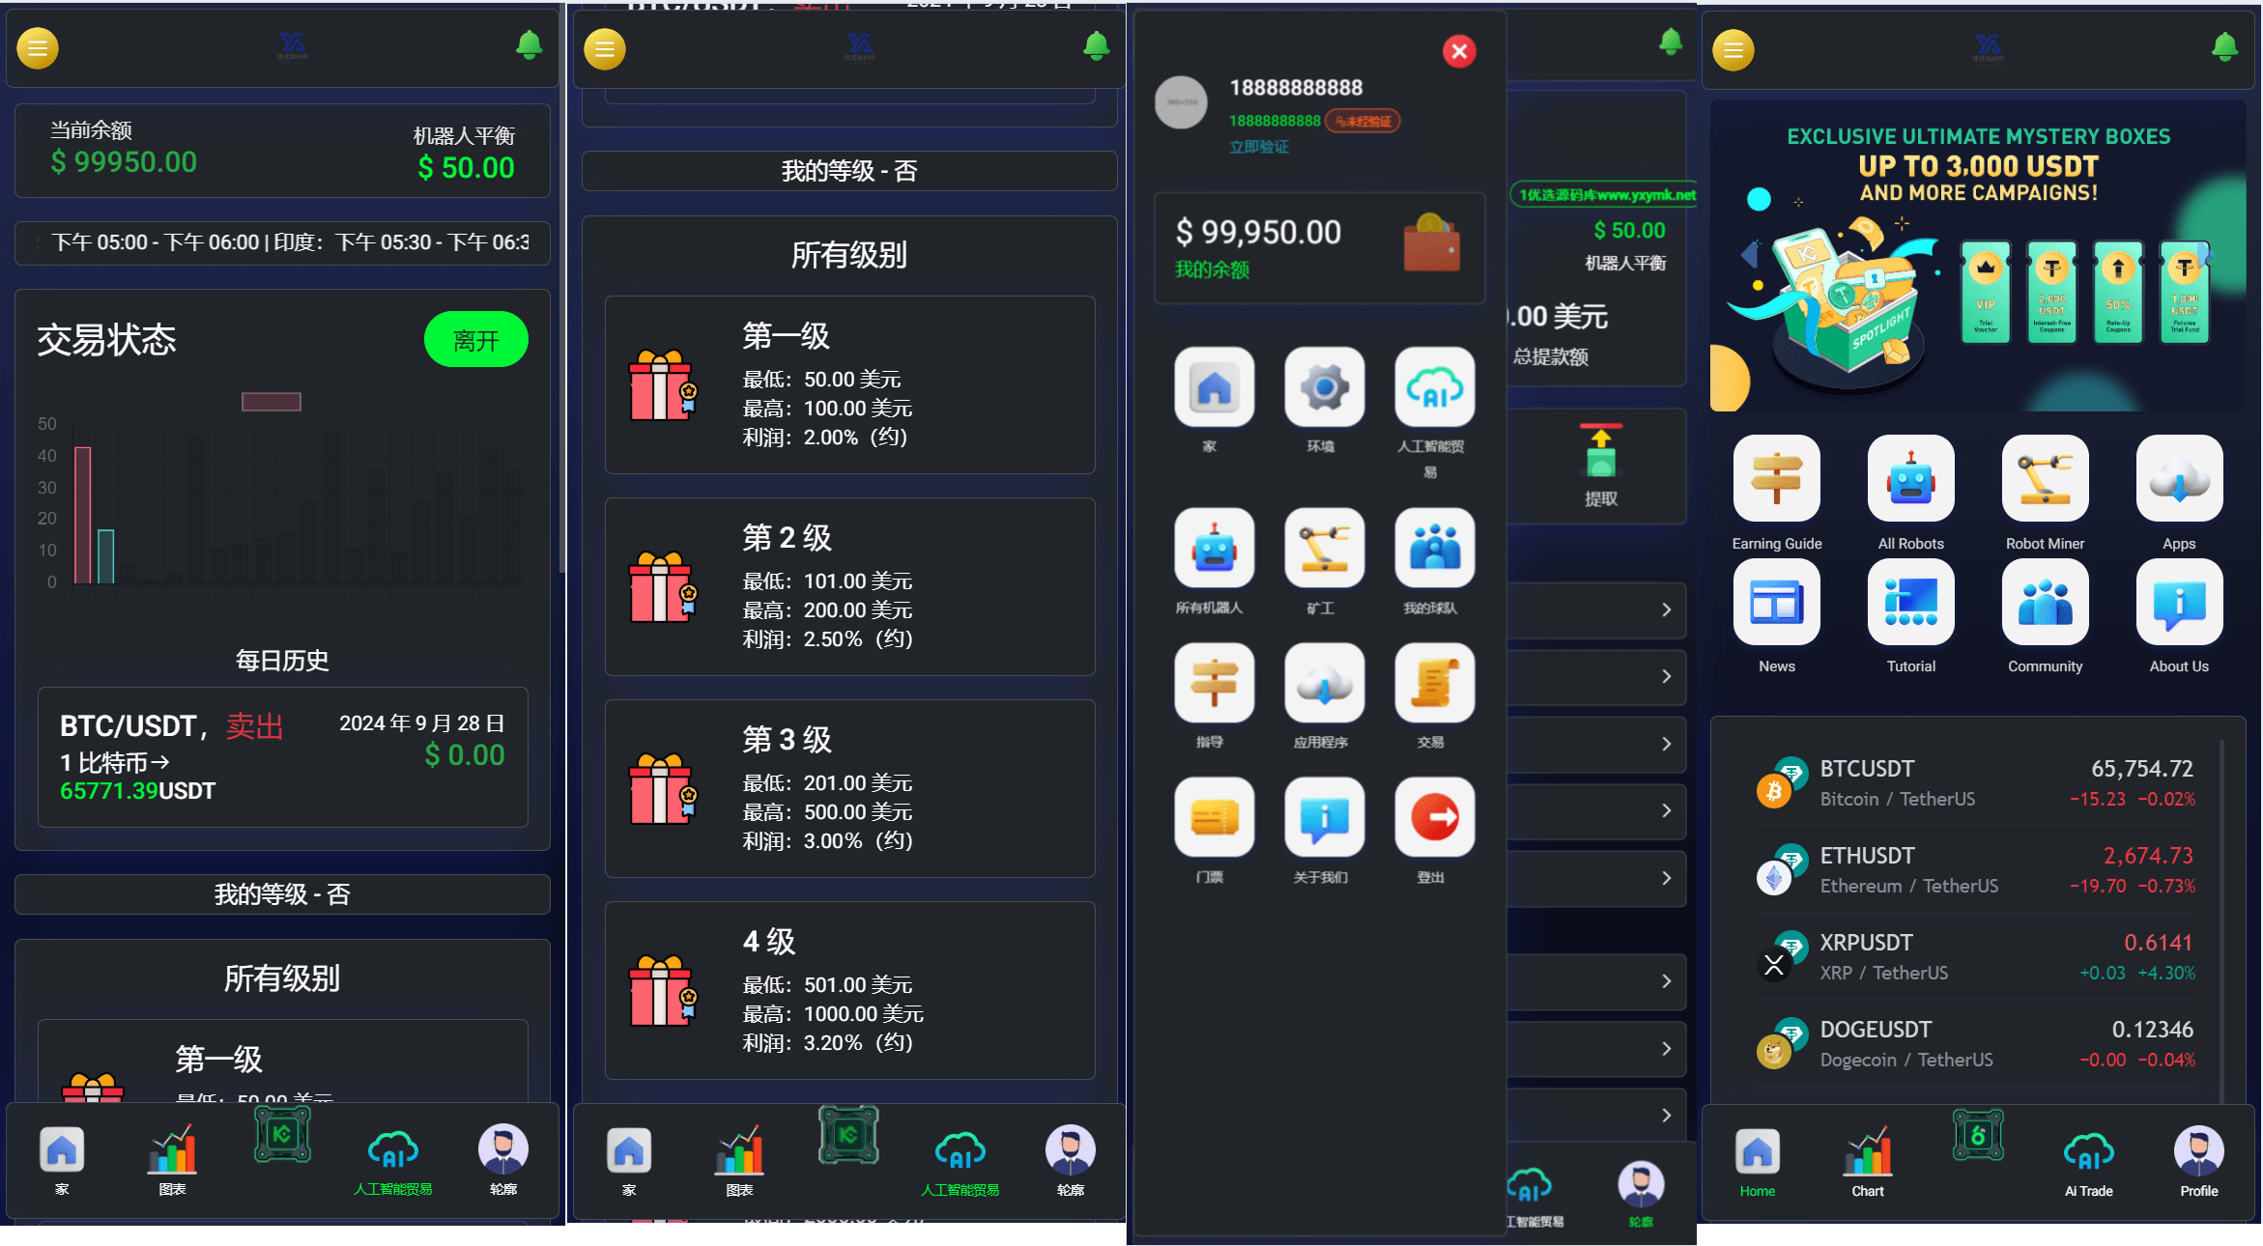Toggle trading state to leave

click(475, 339)
